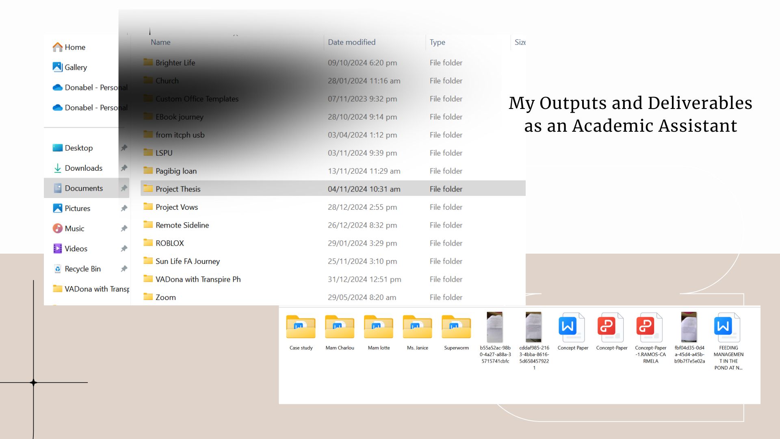Unpin Desktop using its pin icon
Viewport: 780px width, 439px height.
click(124, 148)
